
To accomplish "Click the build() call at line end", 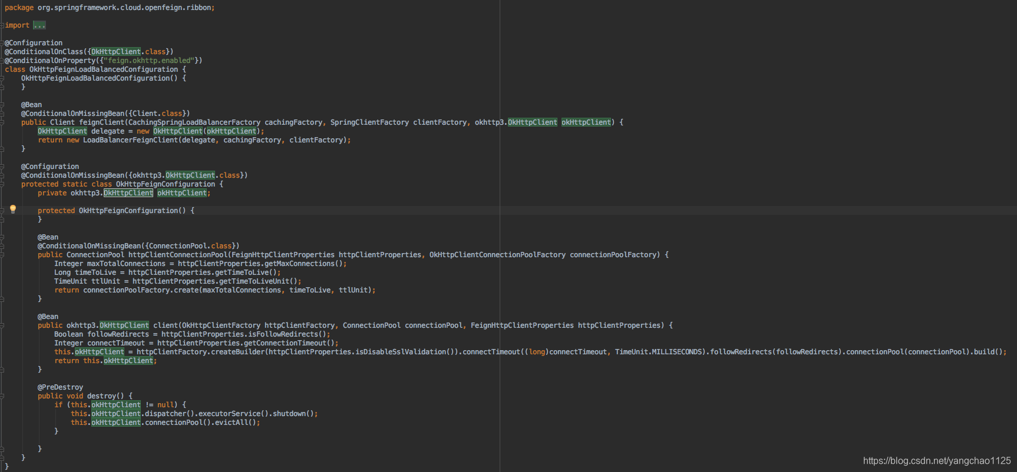I will click(988, 352).
